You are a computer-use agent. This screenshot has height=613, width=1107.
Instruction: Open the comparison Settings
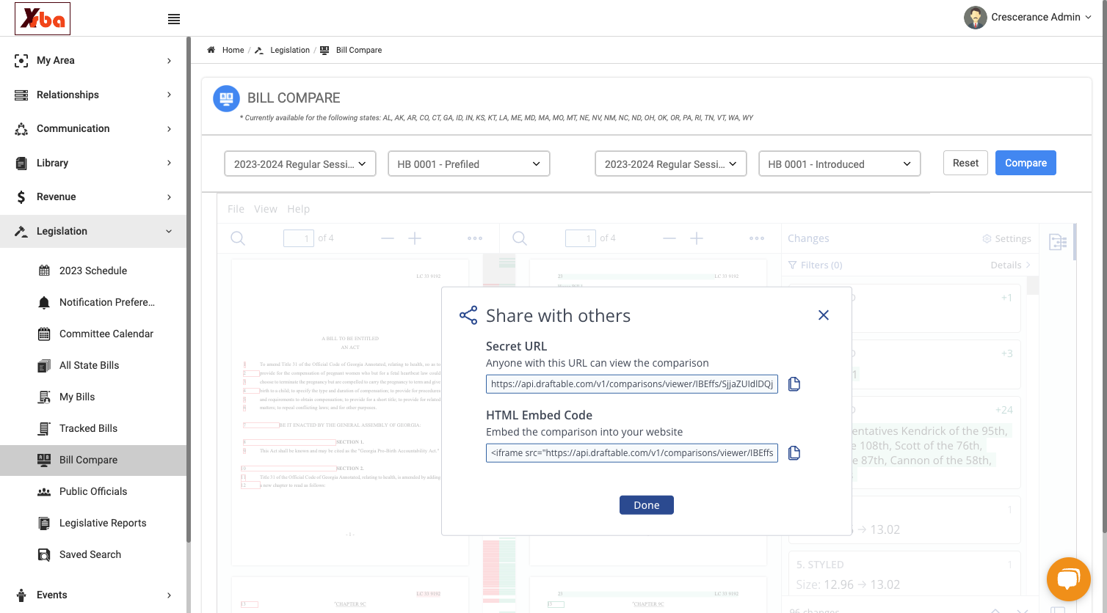point(1006,238)
